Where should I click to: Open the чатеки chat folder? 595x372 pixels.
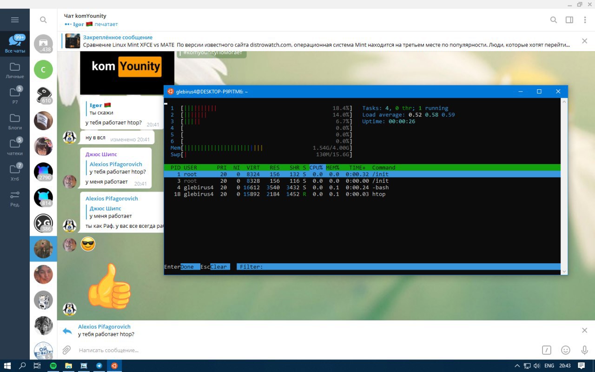click(15, 146)
